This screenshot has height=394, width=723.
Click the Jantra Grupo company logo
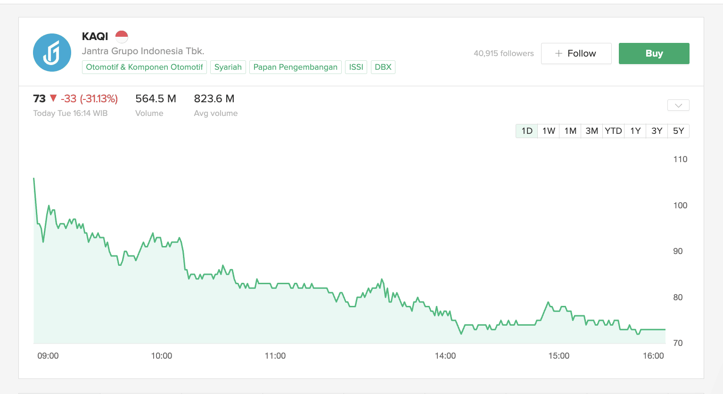pyautogui.click(x=52, y=53)
